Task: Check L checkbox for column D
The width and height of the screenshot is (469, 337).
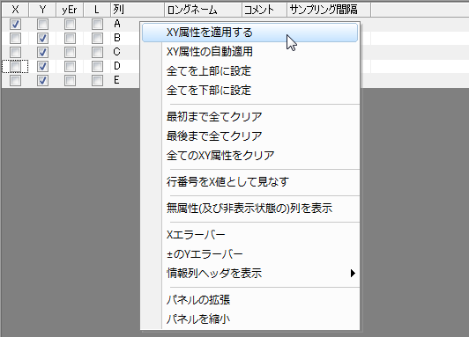Action: pos(97,66)
